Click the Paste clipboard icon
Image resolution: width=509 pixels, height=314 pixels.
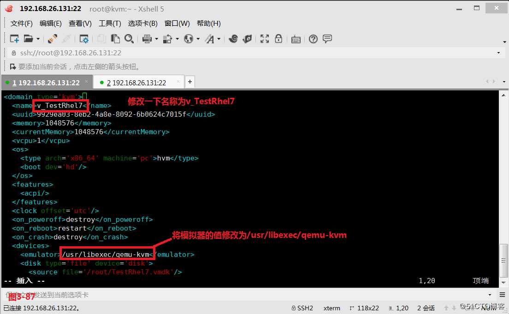115,39
